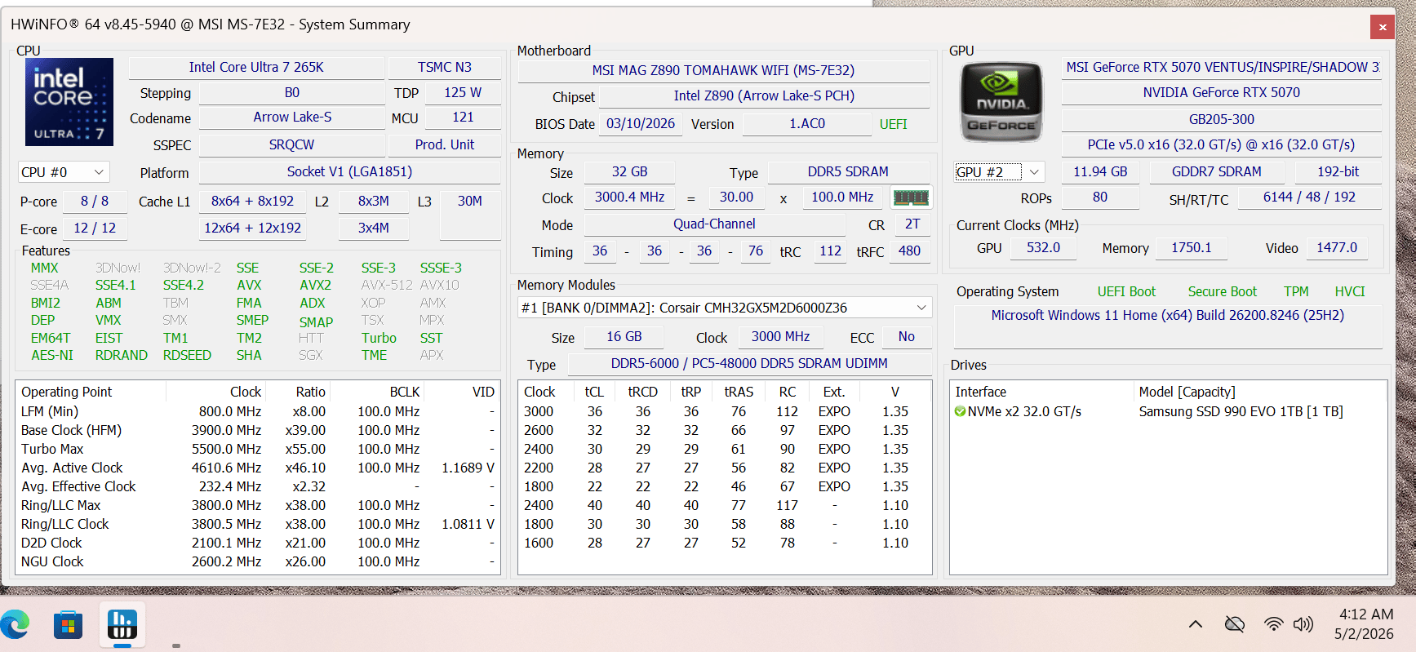Open Microsoft Edge from the taskbar

[x=15, y=625]
